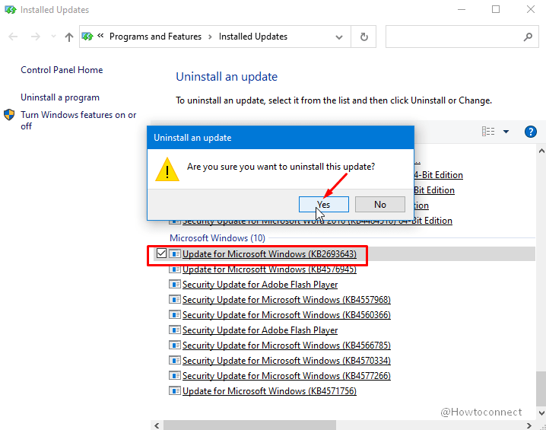
Task: Go forward with the Forward arrow
Action: [x=35, y=37]
